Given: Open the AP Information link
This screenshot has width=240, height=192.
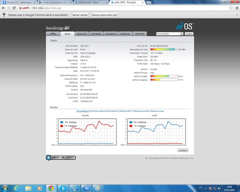Looking at the screenshot, I should tap(98, 111).
